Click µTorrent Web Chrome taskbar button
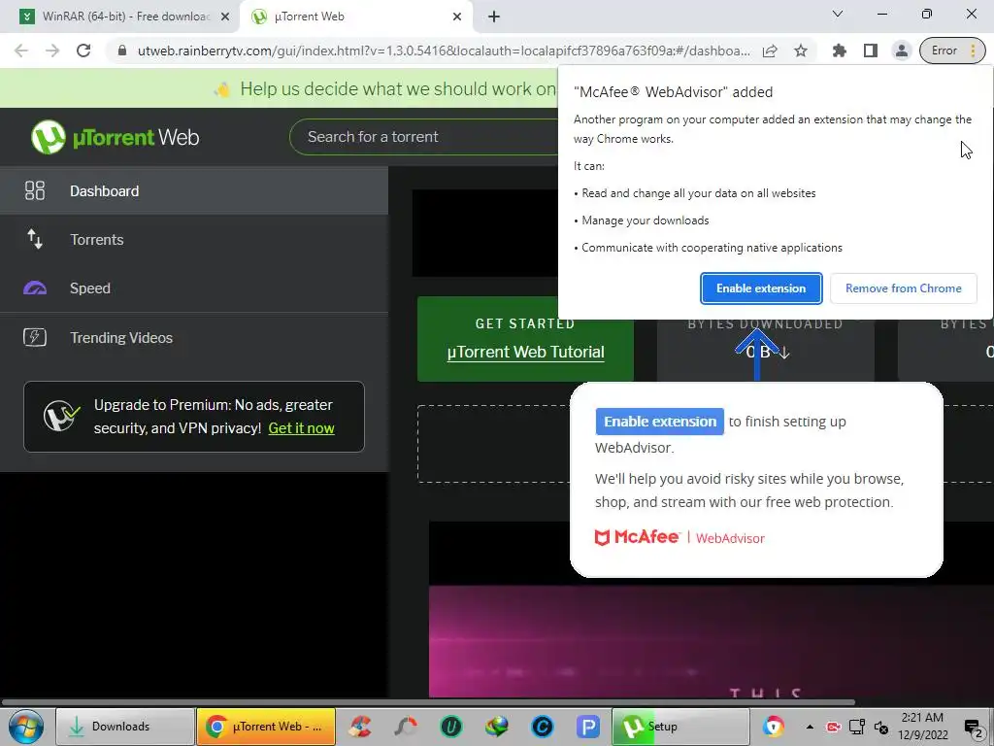994x746 pixels. tap(266, 727)
